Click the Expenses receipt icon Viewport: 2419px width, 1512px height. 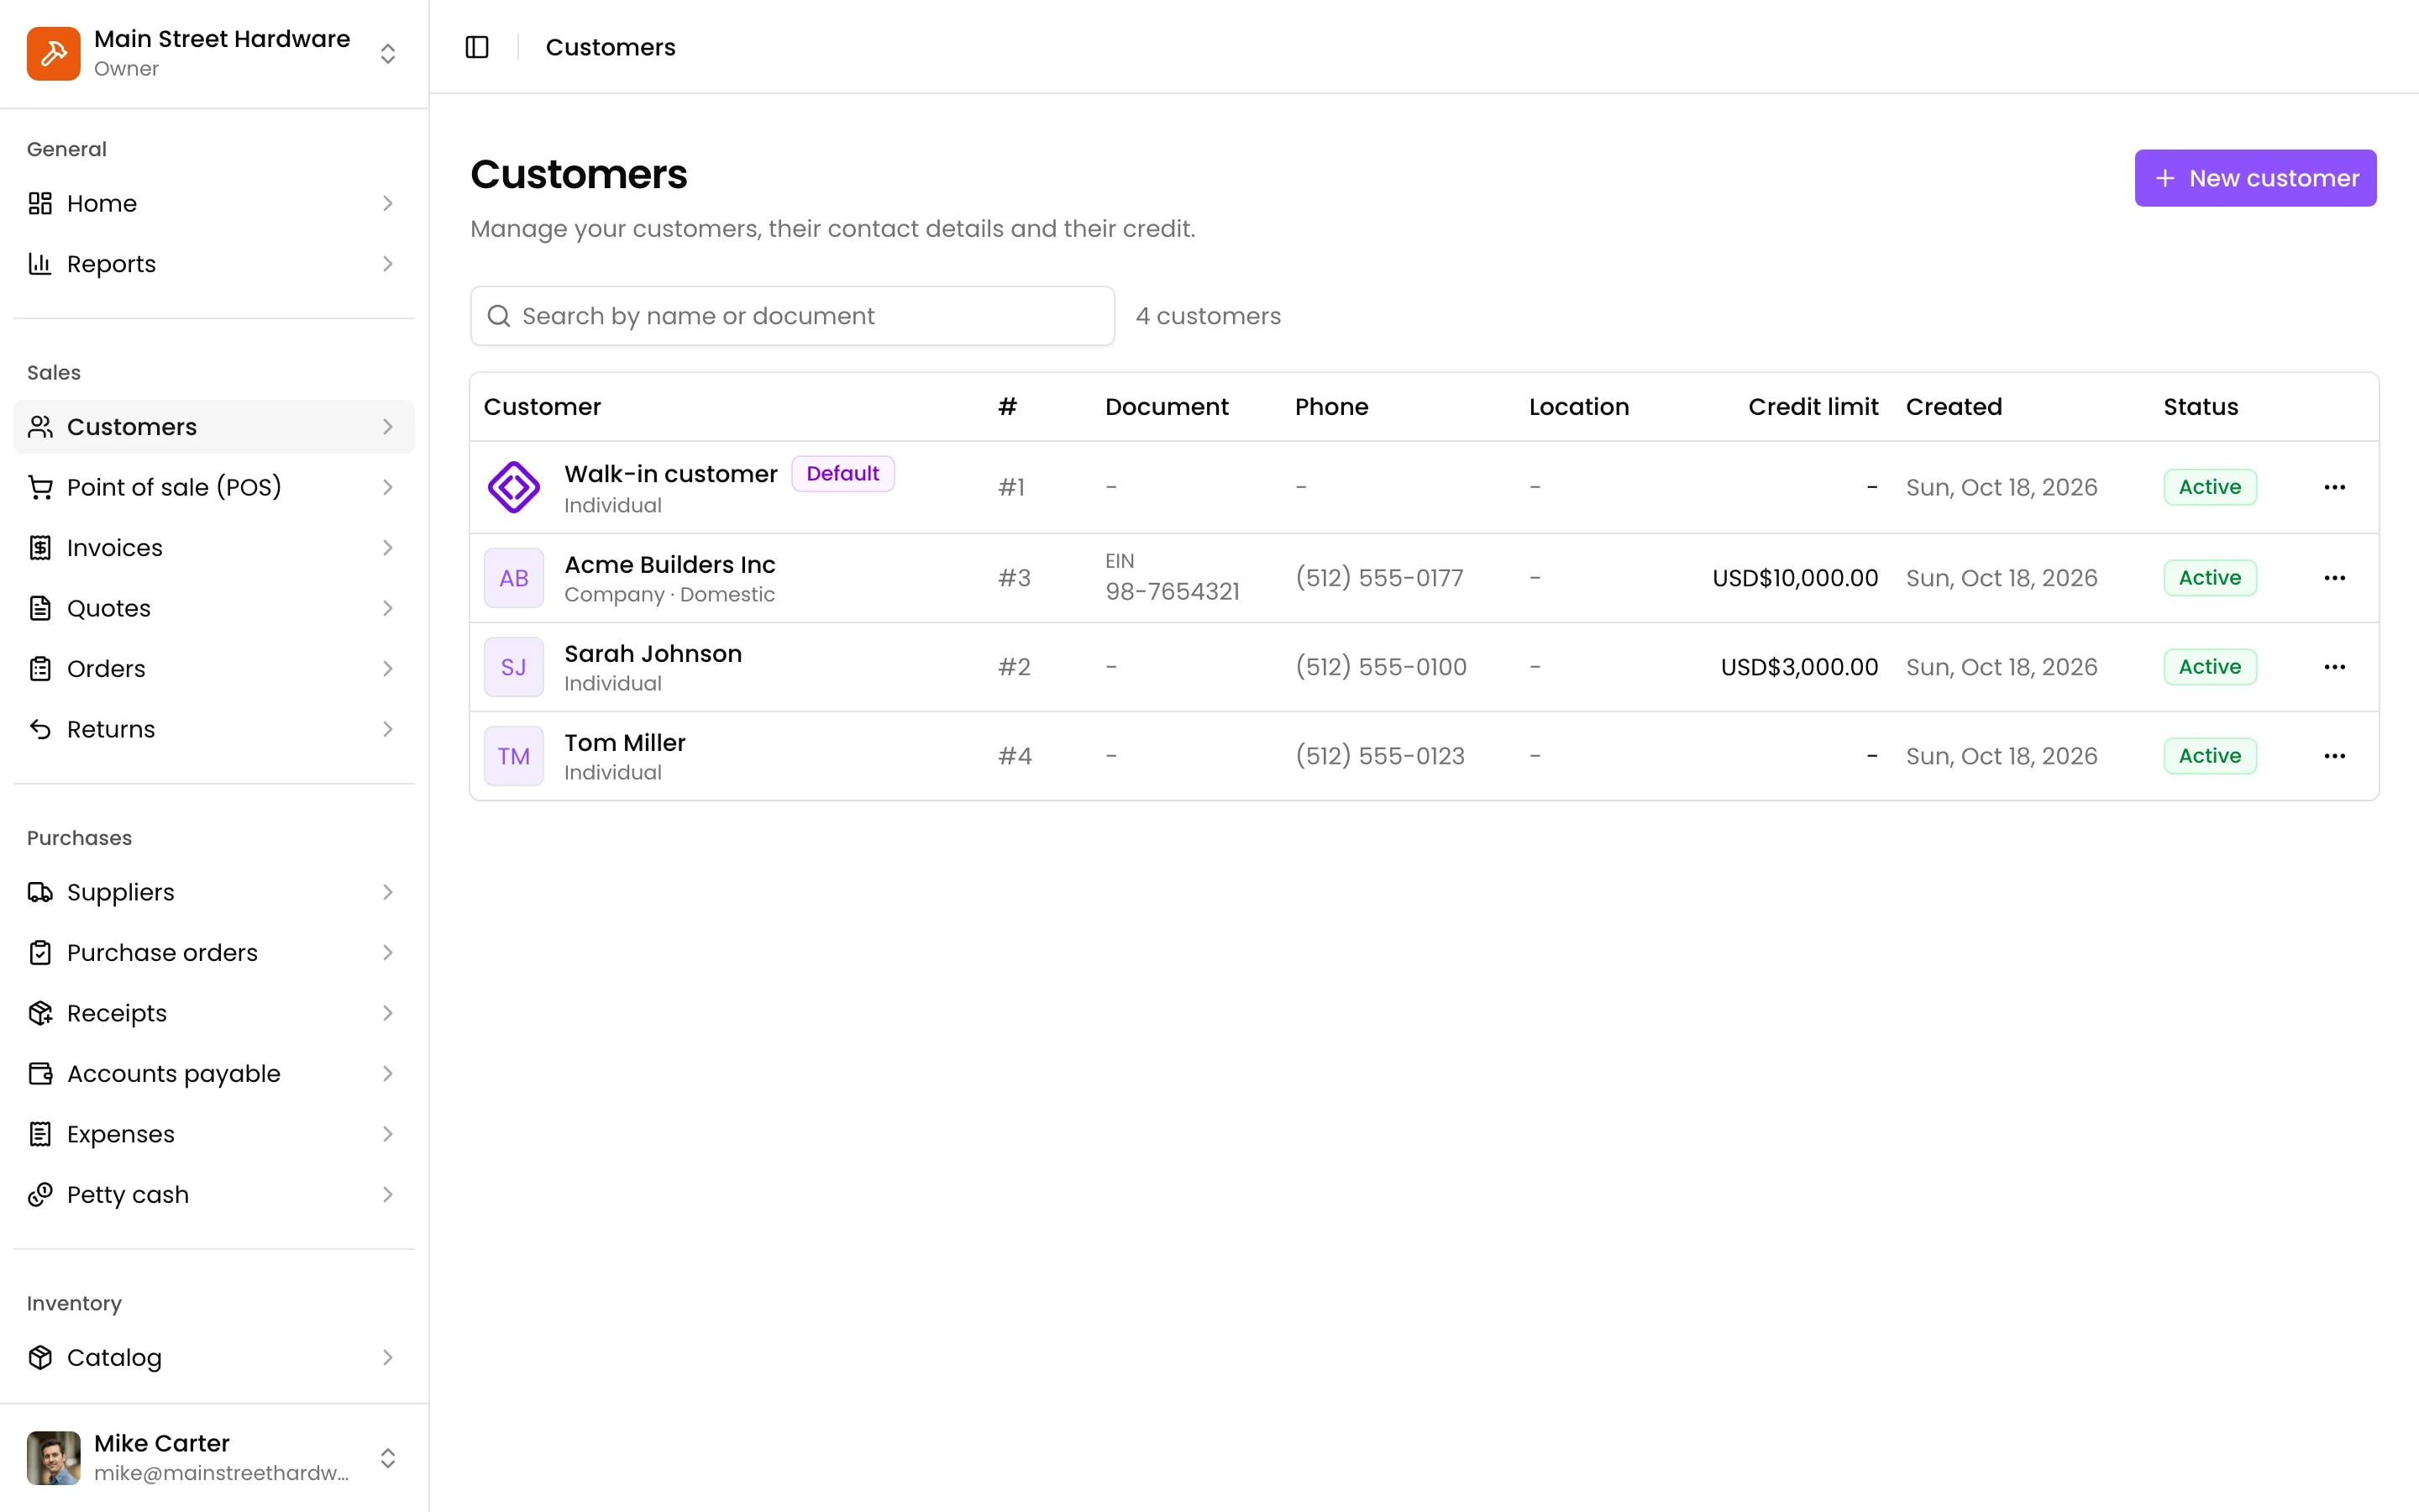pos(40,1134)
